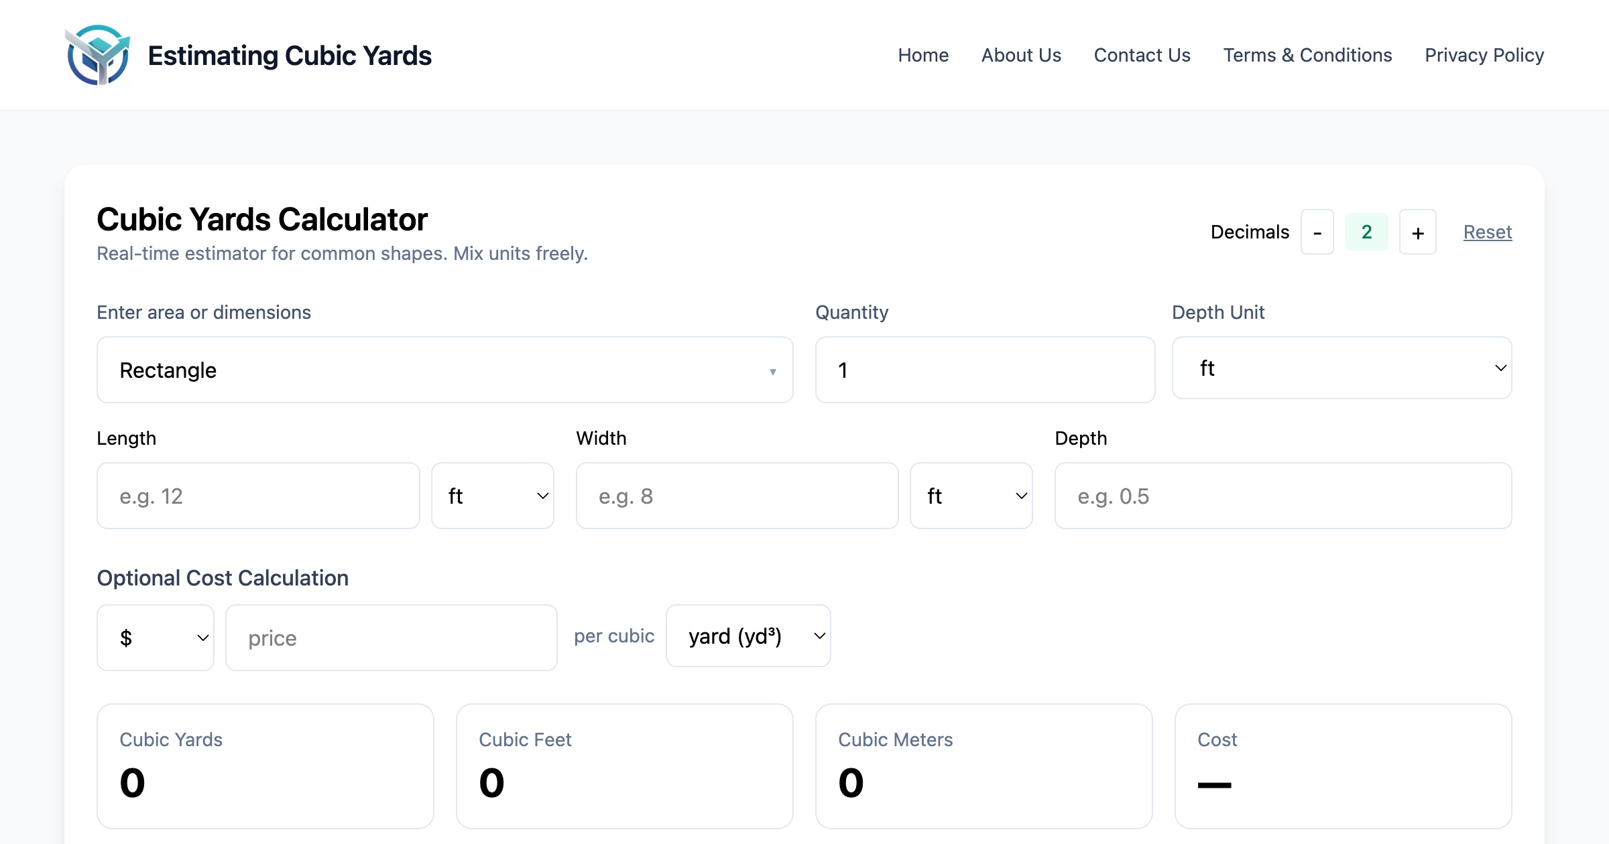The image size is (1609, 844).
Task: Open the Home nav link
Action: click(923, 55)
